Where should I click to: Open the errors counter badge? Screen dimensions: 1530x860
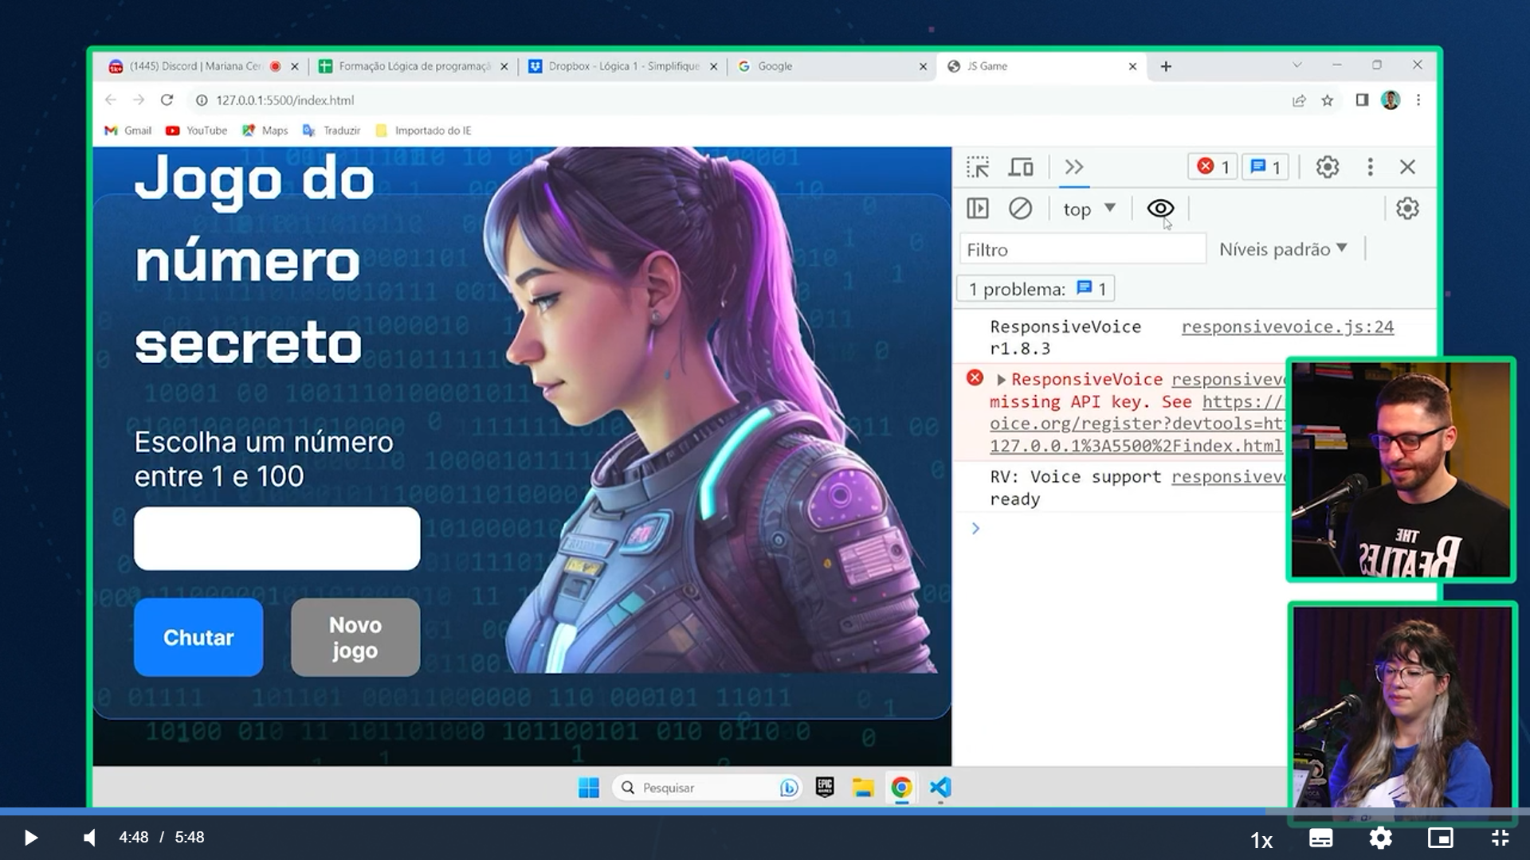[x=1212, y=167]
